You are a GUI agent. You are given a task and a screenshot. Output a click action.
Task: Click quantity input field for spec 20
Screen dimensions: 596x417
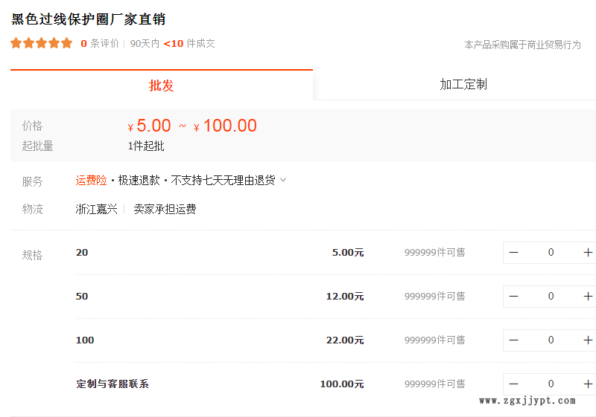(x=551, y=253)
